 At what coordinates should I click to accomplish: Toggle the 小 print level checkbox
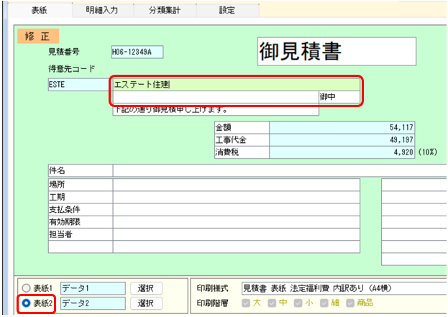point(298,303)
